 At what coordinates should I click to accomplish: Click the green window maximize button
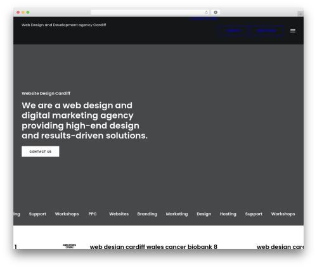coord(28,12)
